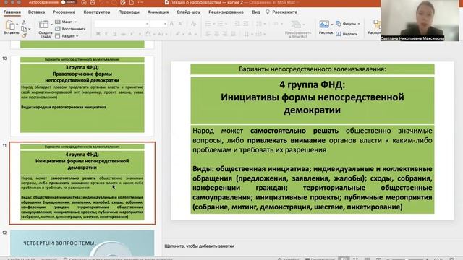Click the Format Painter brush icon
Image resolution: width=463 pixels, height=260 pixels.
click(24, 35)
